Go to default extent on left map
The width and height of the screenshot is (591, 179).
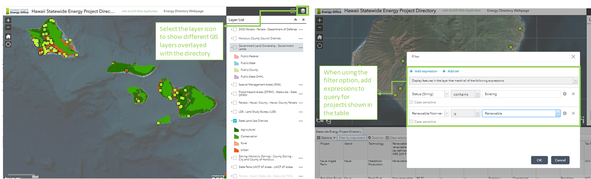pyautogui.click(x=8, y=36)
